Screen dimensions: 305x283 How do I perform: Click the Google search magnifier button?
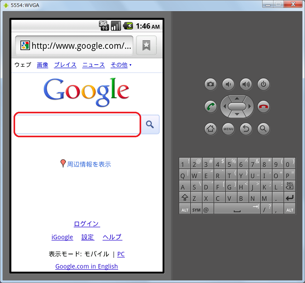(x=150, y=124)
